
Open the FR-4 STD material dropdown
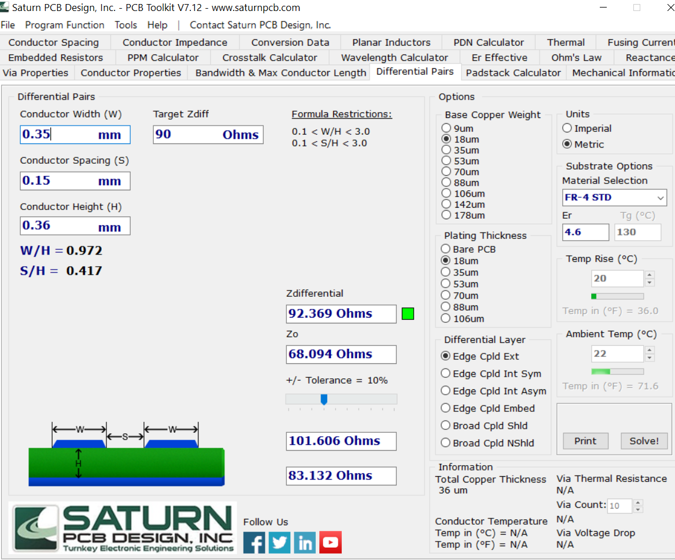click(614, 198)
